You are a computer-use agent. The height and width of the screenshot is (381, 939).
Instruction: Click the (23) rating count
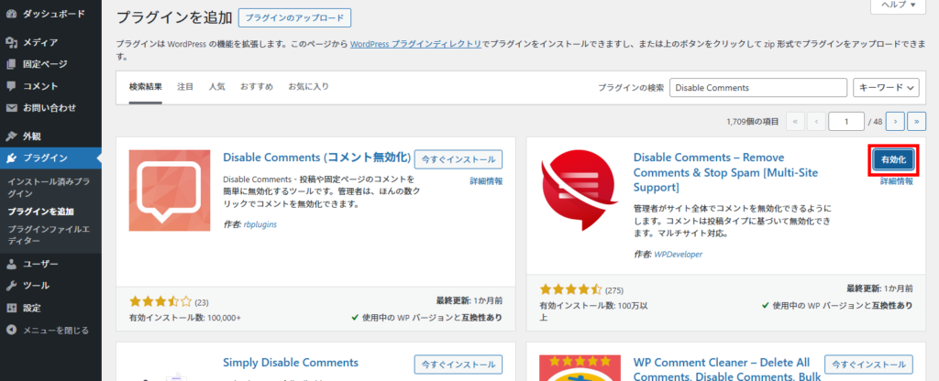[x=202, y=302]
